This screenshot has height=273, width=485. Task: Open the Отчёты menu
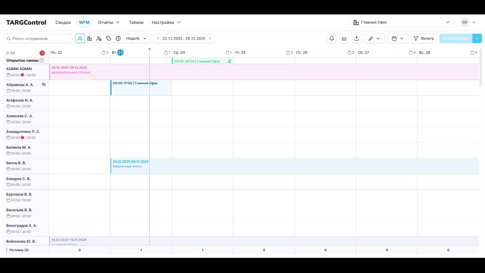pyautogui.click(x=108, y=22)
